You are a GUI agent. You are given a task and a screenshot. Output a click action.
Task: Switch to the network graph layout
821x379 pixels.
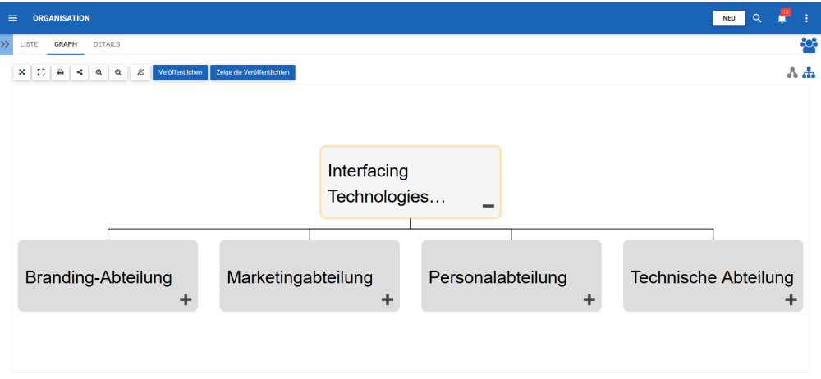pyautogui.click(x=792, y=73)
